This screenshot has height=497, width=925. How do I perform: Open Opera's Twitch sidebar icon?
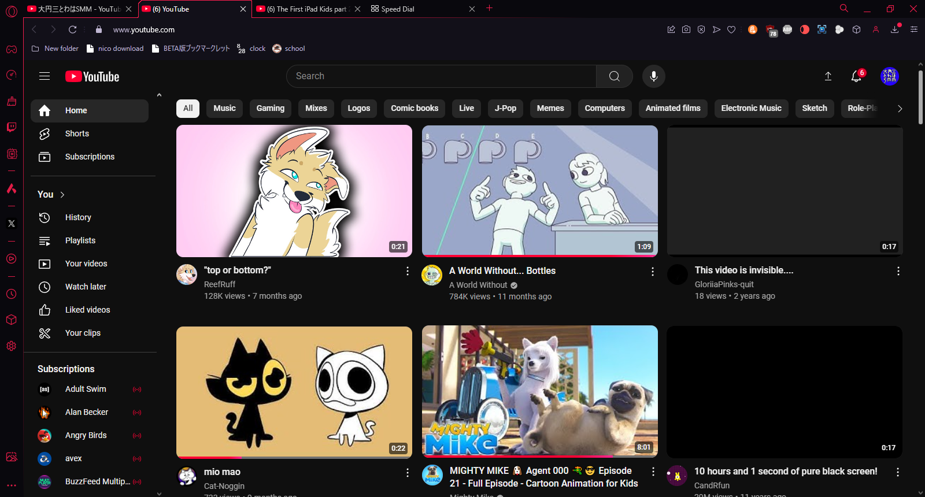[12, 127]
